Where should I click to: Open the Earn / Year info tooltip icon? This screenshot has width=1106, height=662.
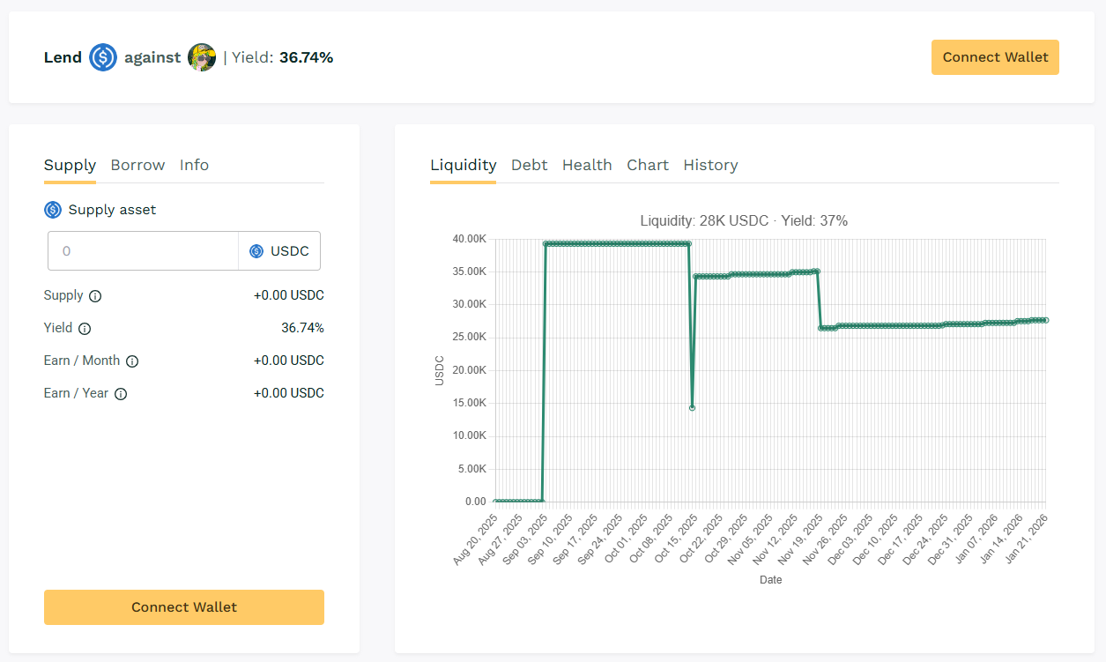121,394
